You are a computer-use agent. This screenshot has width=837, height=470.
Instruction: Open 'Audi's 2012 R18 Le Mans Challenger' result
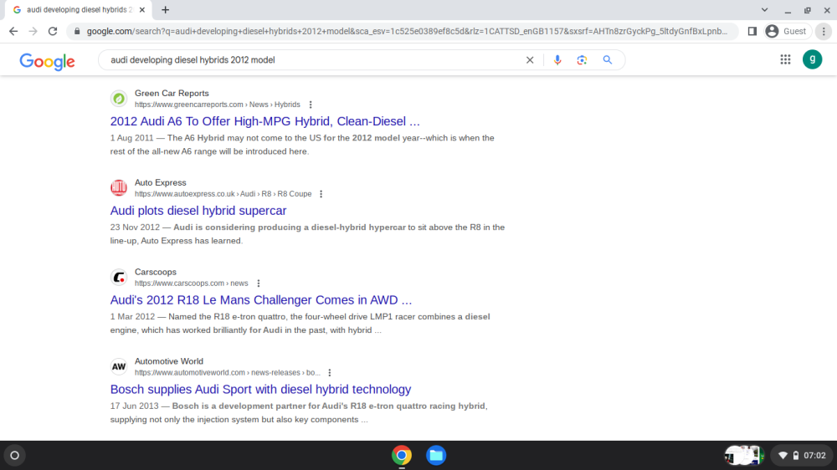coord(261,300)
